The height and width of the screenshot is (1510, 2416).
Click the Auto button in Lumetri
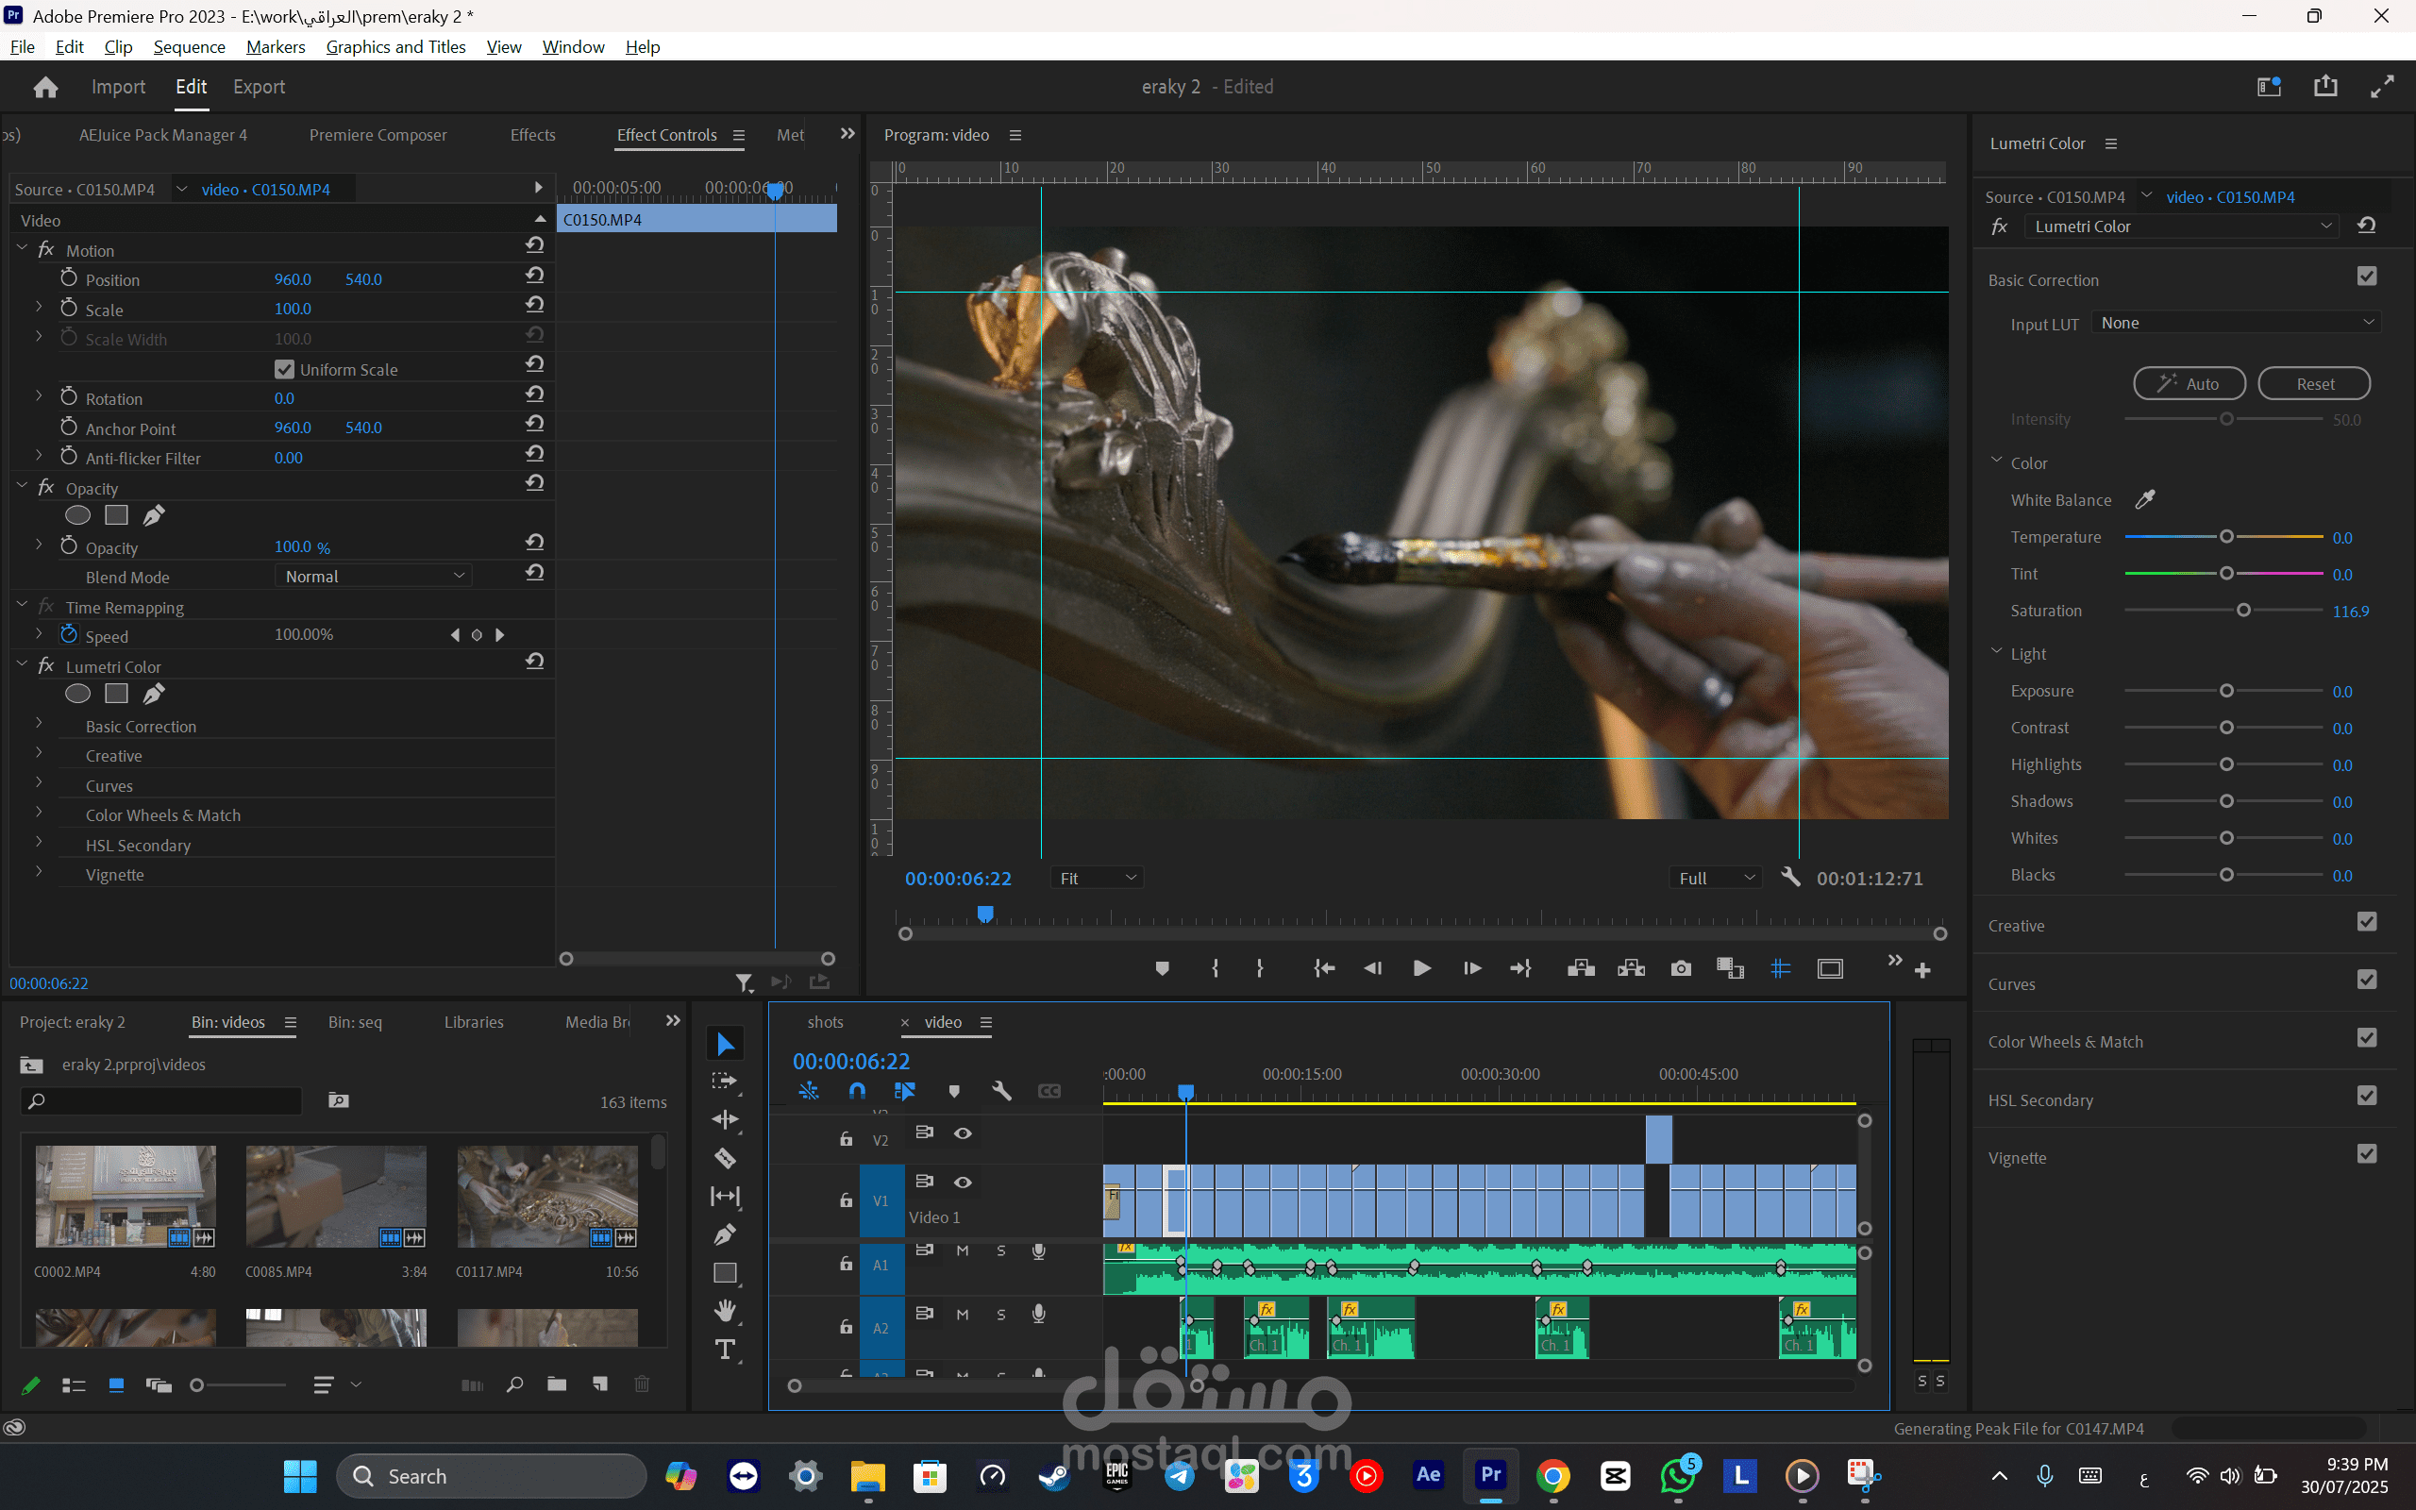tap(2189, 383)
